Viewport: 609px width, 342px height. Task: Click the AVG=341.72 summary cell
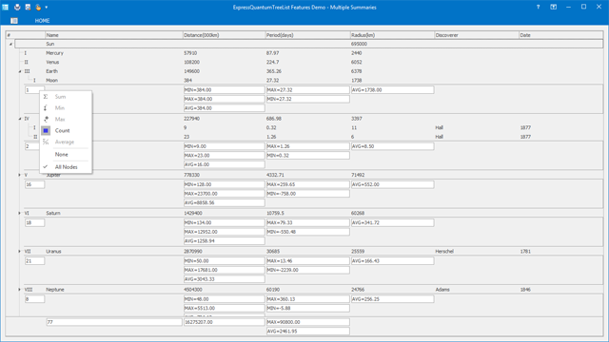pos(392,222)
